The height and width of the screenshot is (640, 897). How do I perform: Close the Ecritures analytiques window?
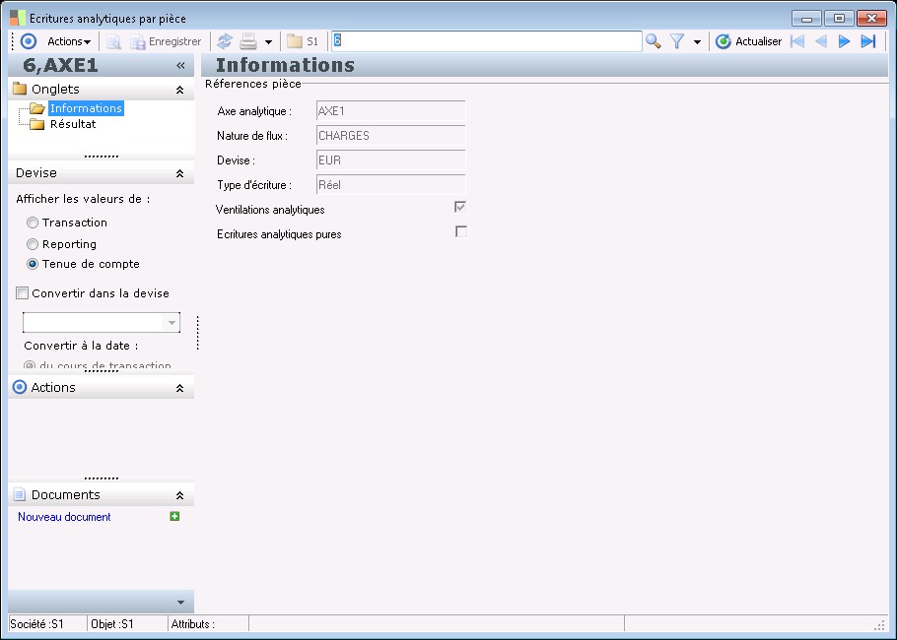point(871,19)
